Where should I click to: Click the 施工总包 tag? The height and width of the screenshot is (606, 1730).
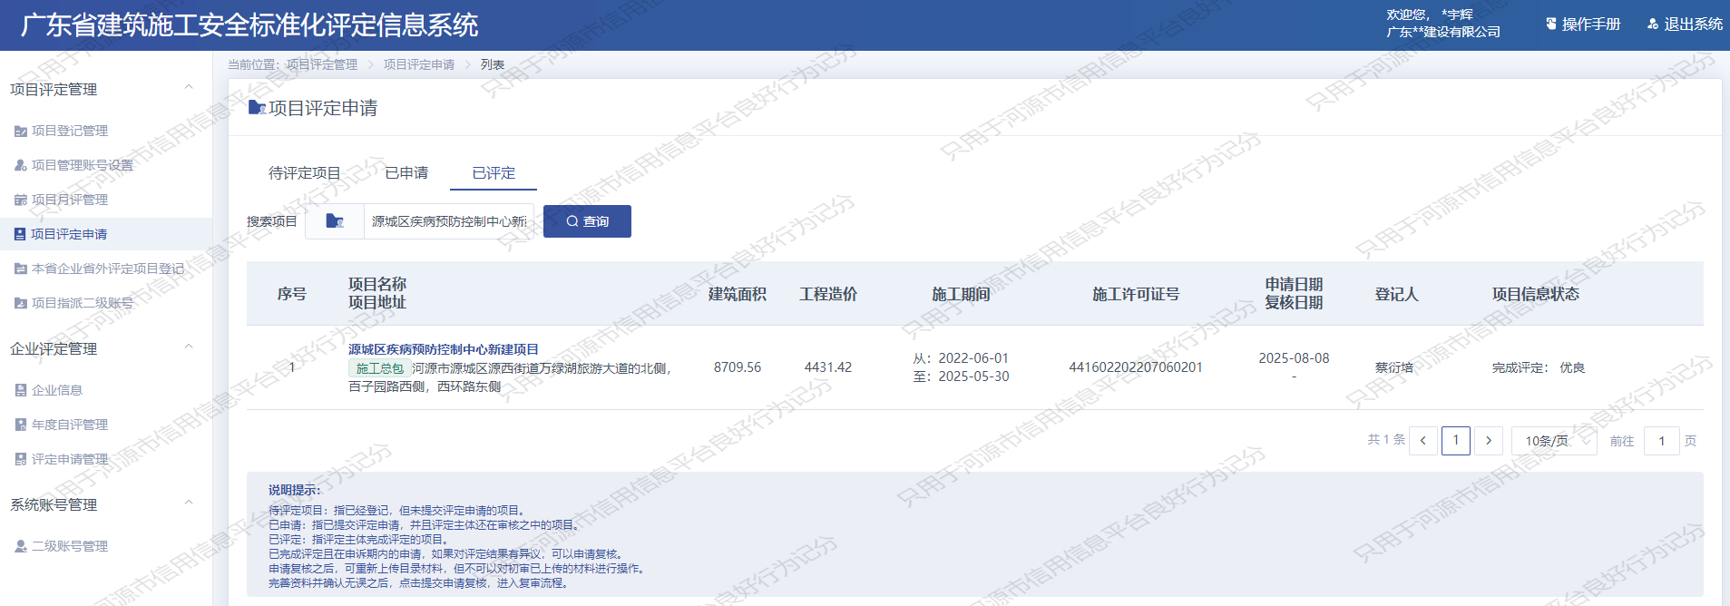[x=379, y=368]
